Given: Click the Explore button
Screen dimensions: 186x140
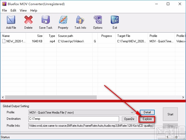Looking at the screenshot, I should tap(147, 119).
